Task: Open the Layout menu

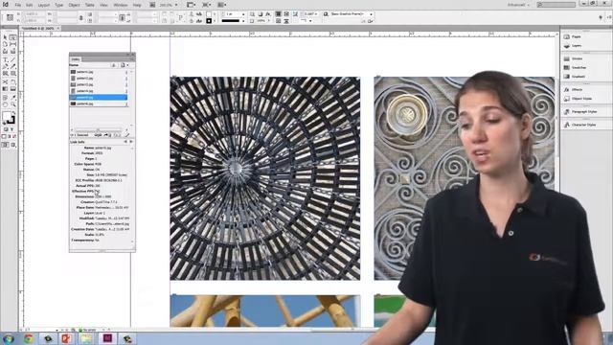Action: point(44,5)
